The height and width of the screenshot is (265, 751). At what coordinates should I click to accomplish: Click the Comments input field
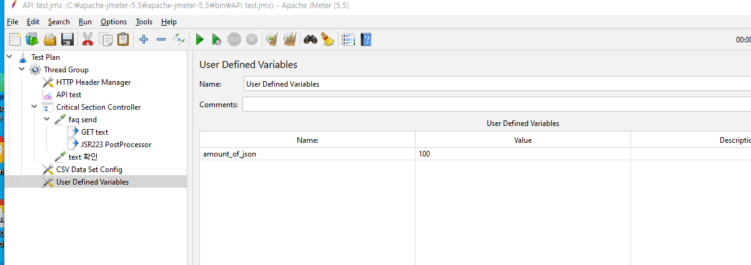[497, 104]
